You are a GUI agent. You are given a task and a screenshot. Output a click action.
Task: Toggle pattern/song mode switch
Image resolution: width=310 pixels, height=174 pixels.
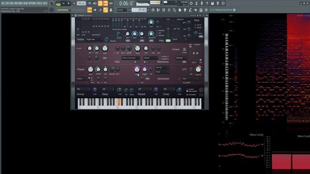(58, 3)
